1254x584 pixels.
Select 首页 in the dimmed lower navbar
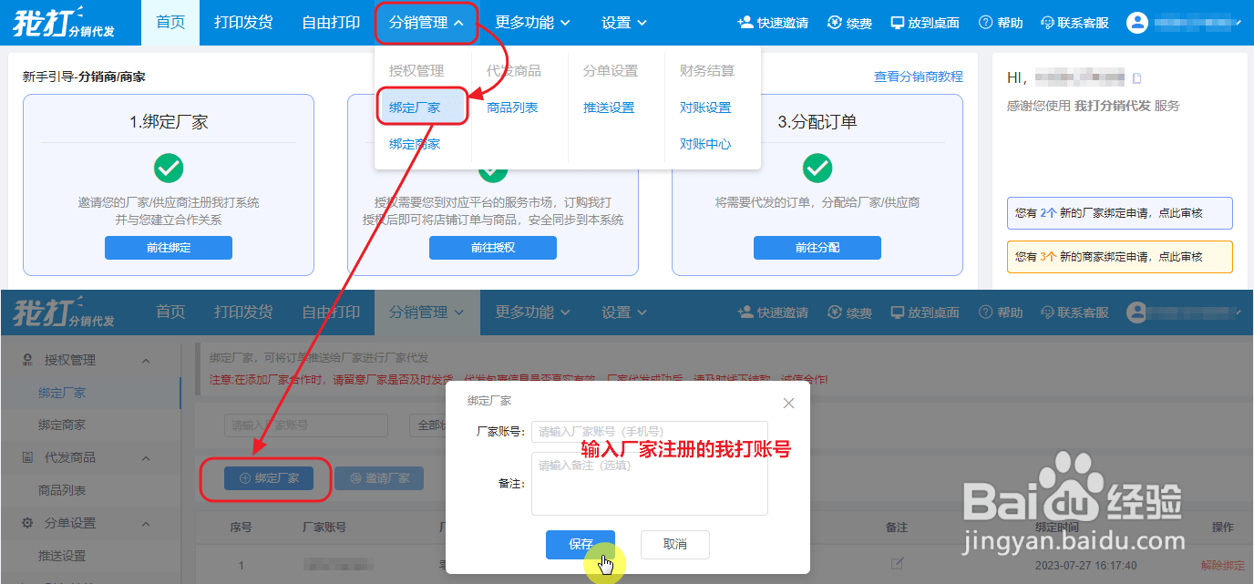[x=170, y=312]
